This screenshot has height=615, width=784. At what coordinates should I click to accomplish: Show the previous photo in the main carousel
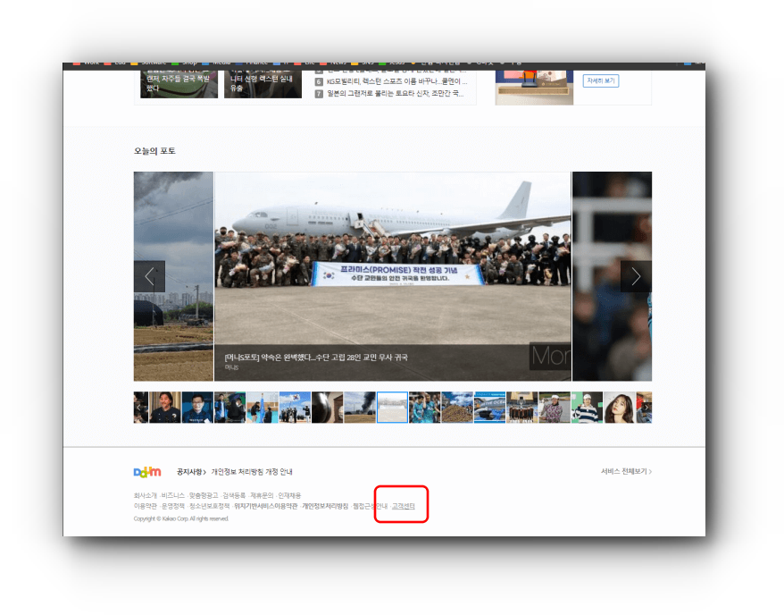[x=149, y=276]
